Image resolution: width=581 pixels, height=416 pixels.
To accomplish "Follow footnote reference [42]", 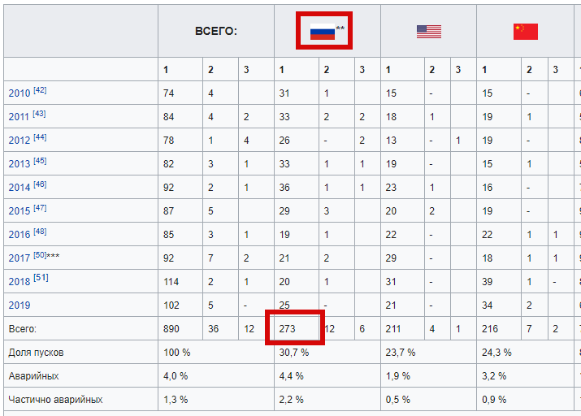I will coord(40,90).
